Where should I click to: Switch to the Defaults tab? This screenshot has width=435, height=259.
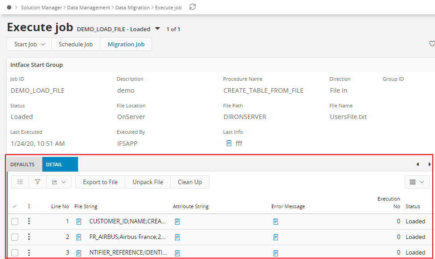point(22,164)
